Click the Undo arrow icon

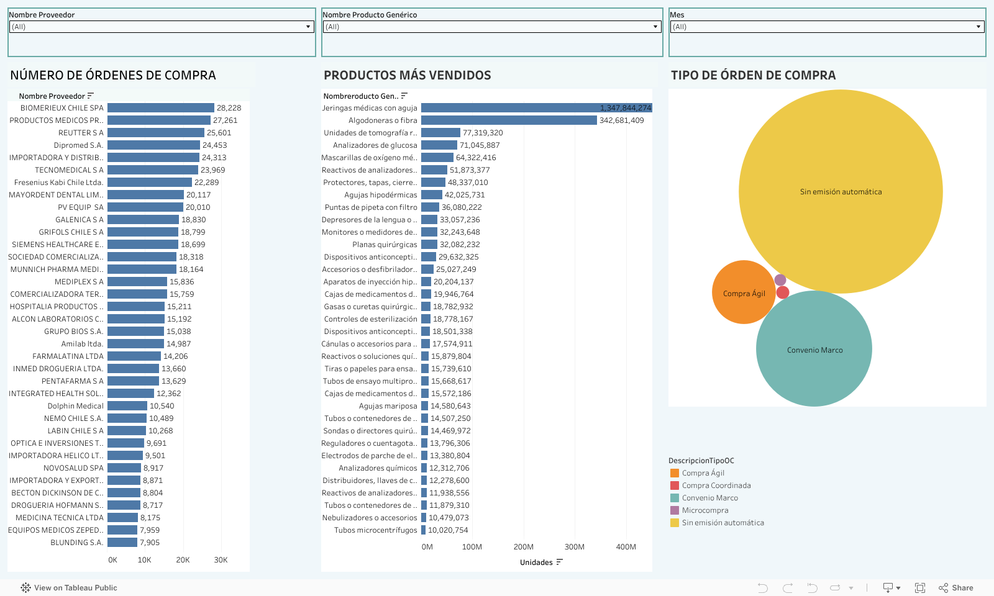point(763,588)
